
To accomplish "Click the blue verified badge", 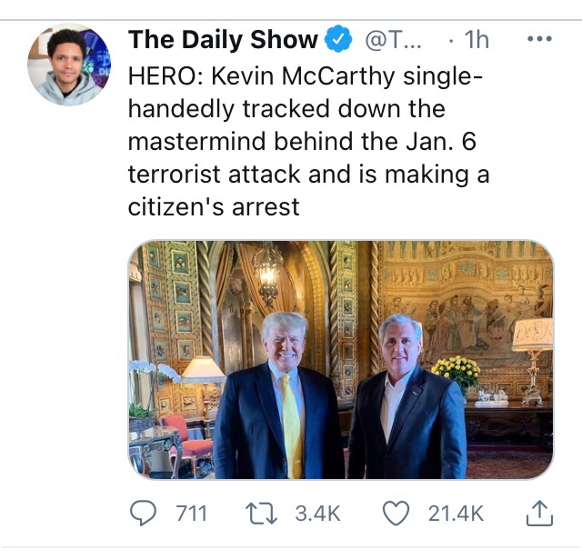I will coord(340,40).
